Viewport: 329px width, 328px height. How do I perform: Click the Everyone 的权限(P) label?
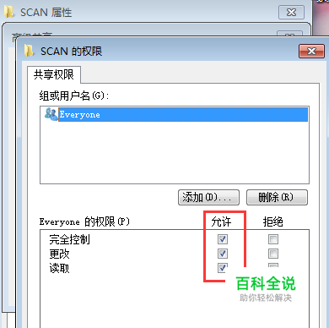coord(84,221)
